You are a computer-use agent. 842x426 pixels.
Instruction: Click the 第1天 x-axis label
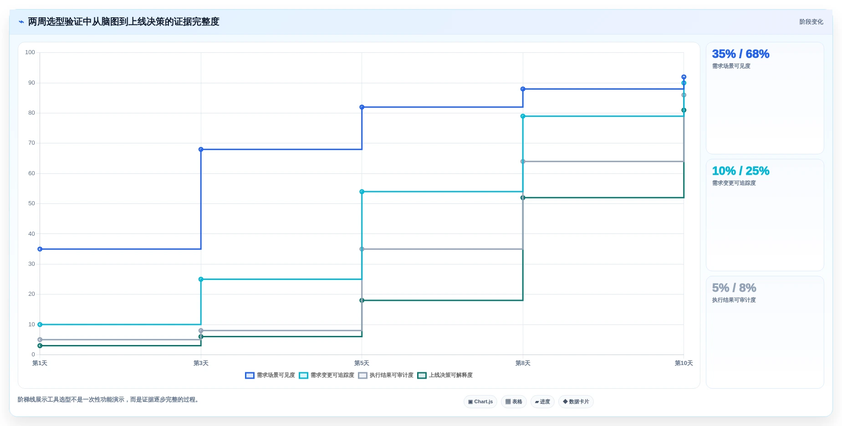point(40,363)
